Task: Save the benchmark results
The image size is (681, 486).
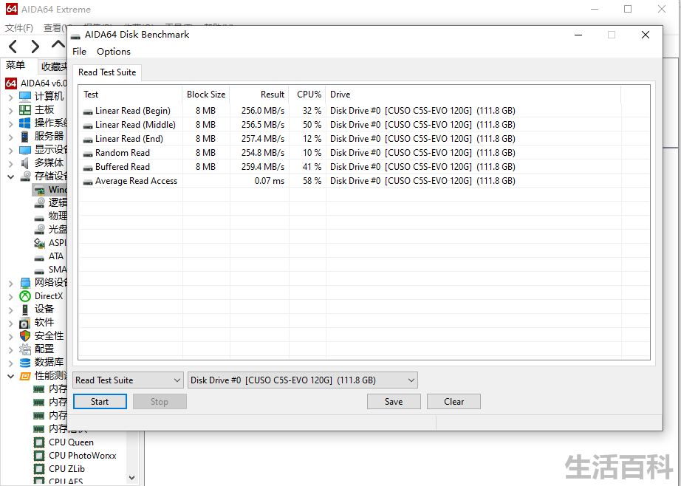Action: [x=394, y=402]
